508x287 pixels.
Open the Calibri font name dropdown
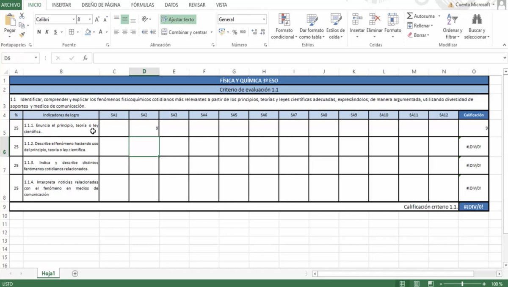[73, 19]
